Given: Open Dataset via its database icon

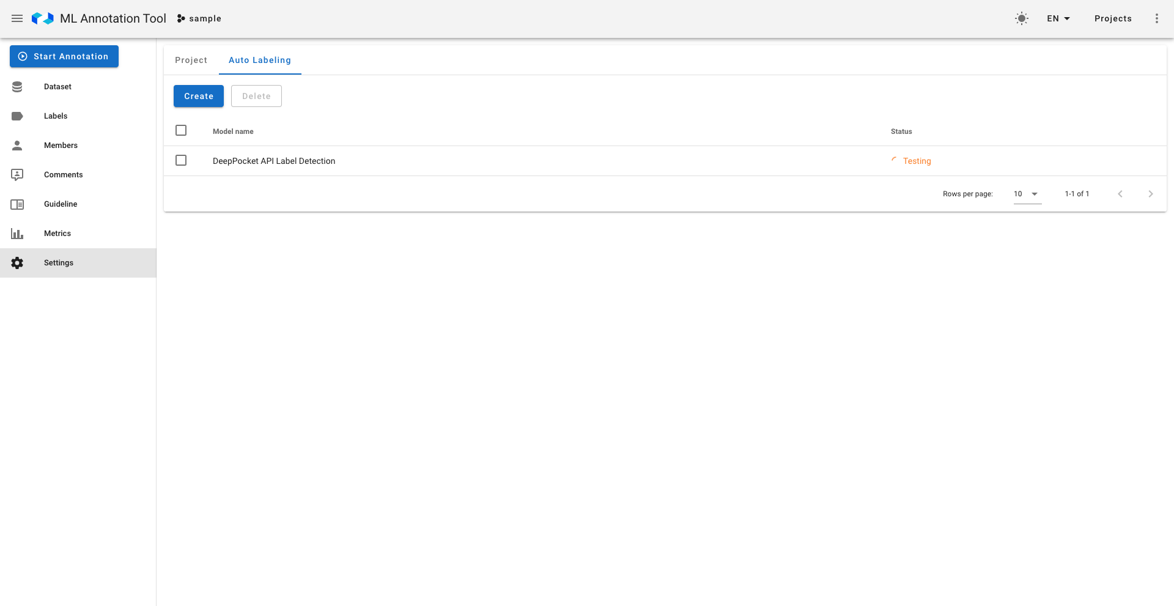Looking at the screenshot, I should click(17, 87).
